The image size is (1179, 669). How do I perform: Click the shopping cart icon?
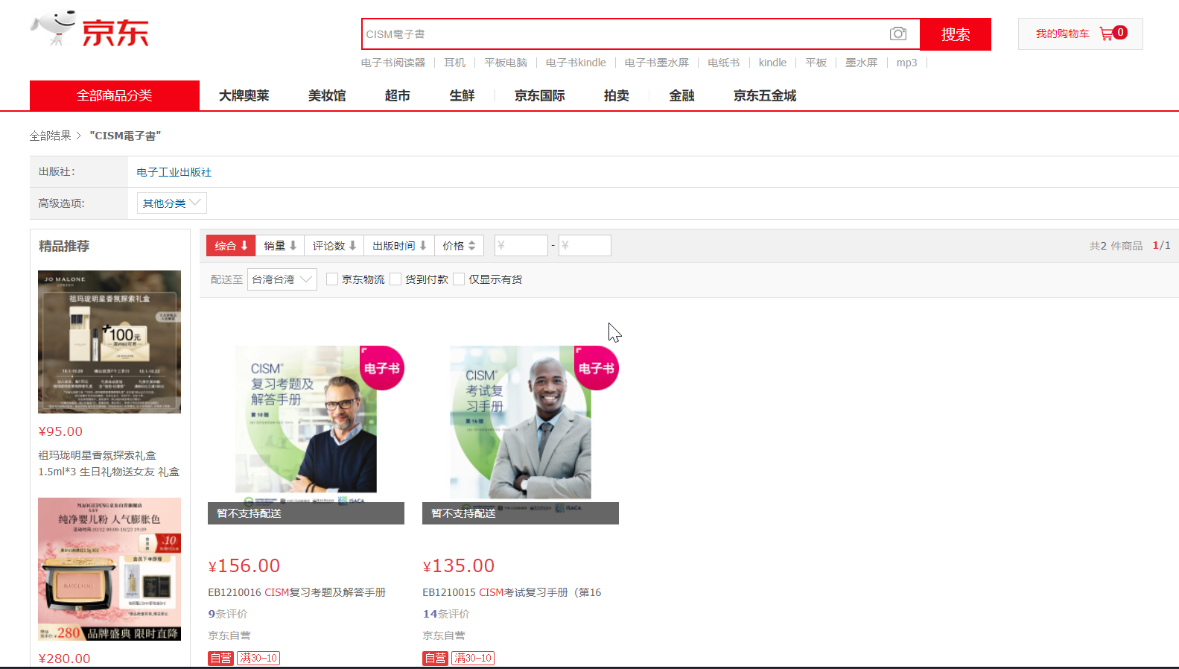1107,34
